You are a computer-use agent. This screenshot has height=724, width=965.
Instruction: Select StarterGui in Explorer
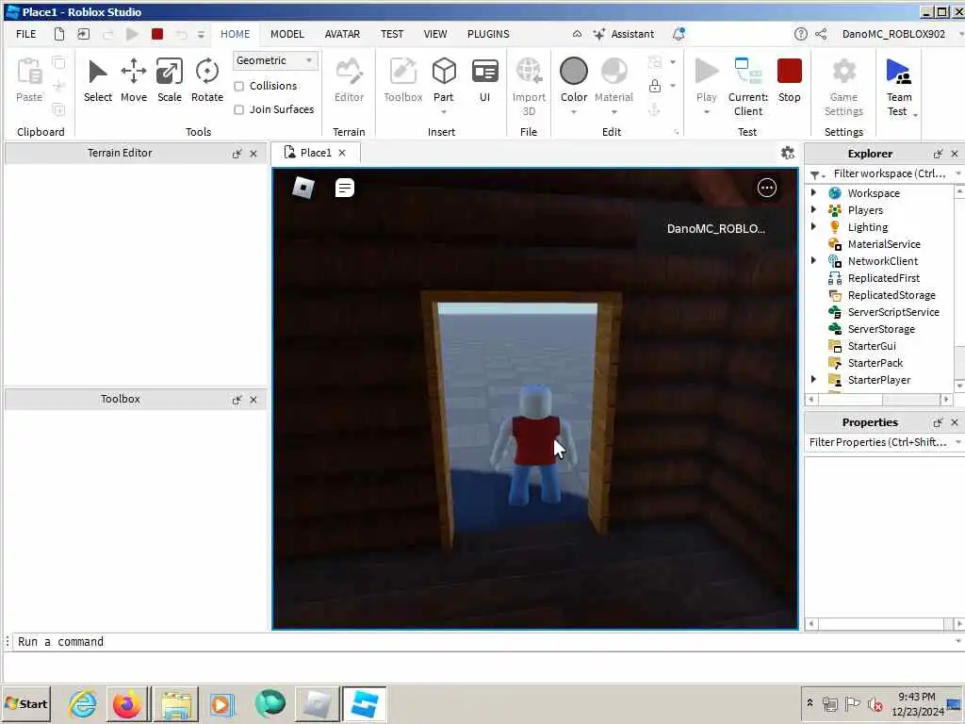(x=872, y=346)
